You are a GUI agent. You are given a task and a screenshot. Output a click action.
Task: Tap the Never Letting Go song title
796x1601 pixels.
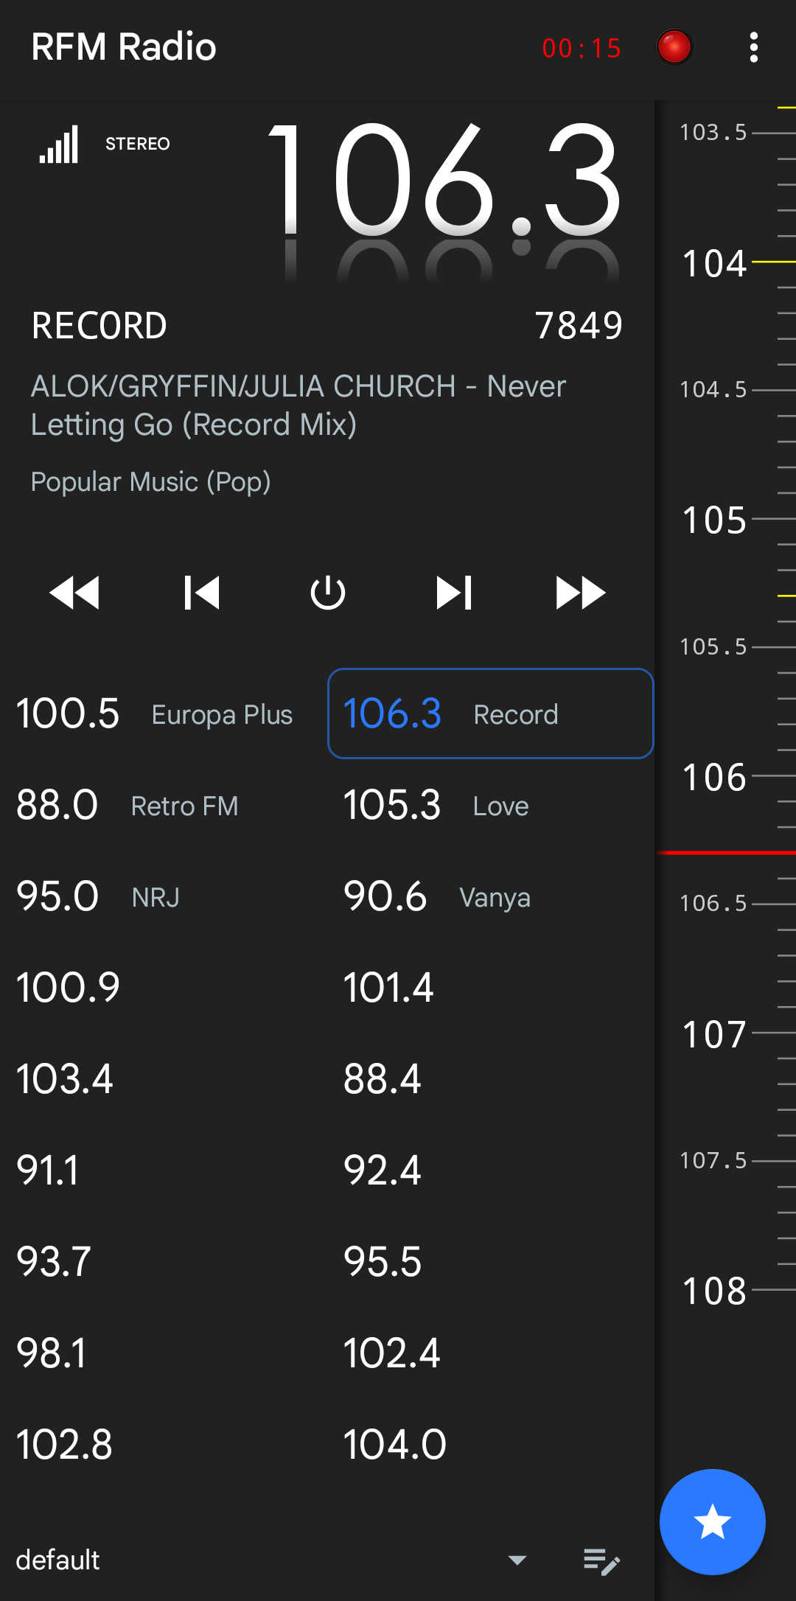pos(298,405)
